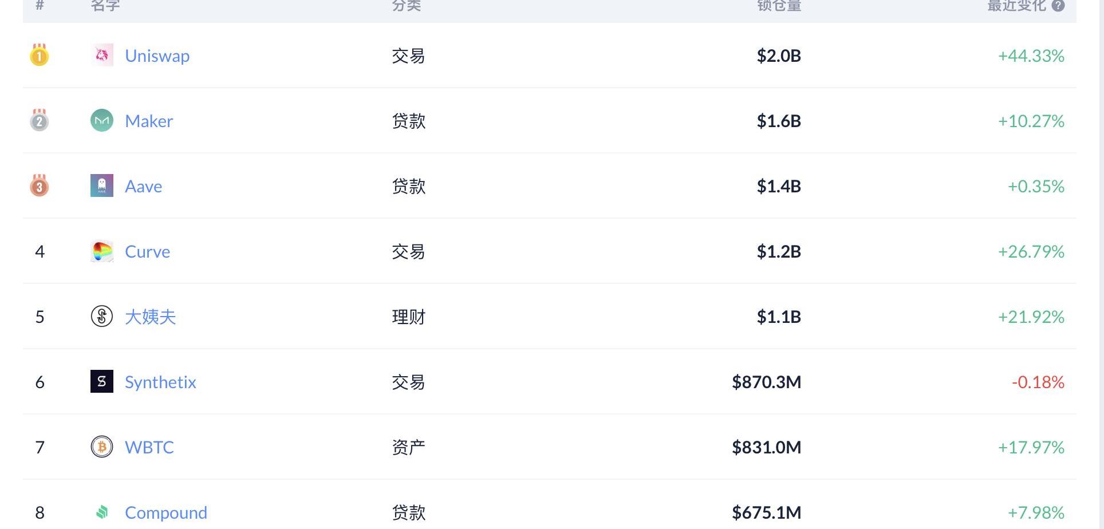Open the Synthetix project link
The height and width of the screenshot is (529, 1104).
tap(160, 382)
